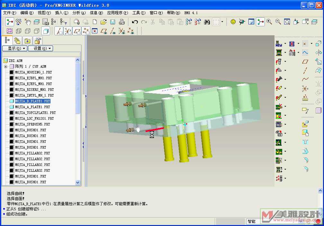Click the EMX bill of materials DB icon
This screenshot has width=324, height=226.
tap(279, 133)
